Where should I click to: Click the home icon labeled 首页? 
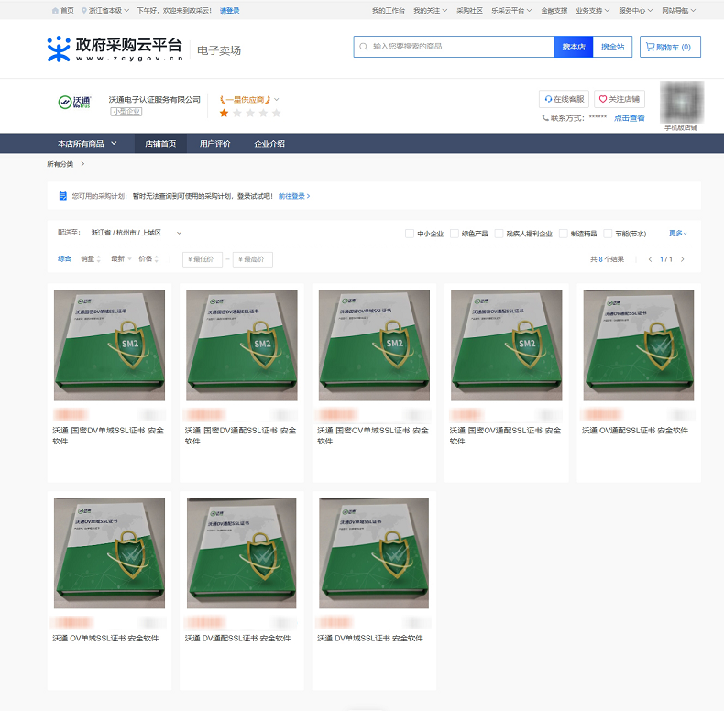(55, 11)
